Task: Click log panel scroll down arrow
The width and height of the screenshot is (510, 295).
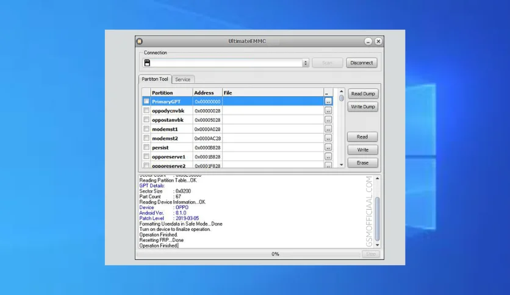Action: 377,245
